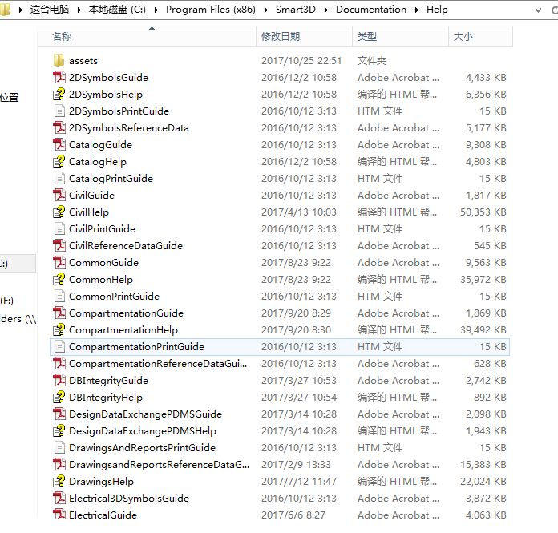This screenshot has width=558, height=533.
Task: Sort files by 名称 column header
Action: coord(147,36)
